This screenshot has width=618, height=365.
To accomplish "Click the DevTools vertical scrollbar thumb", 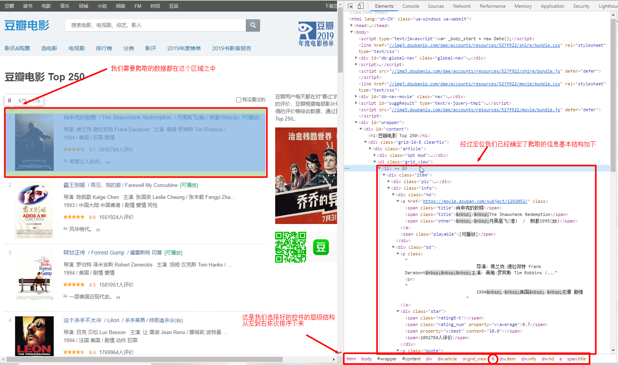I will point(613,95).
